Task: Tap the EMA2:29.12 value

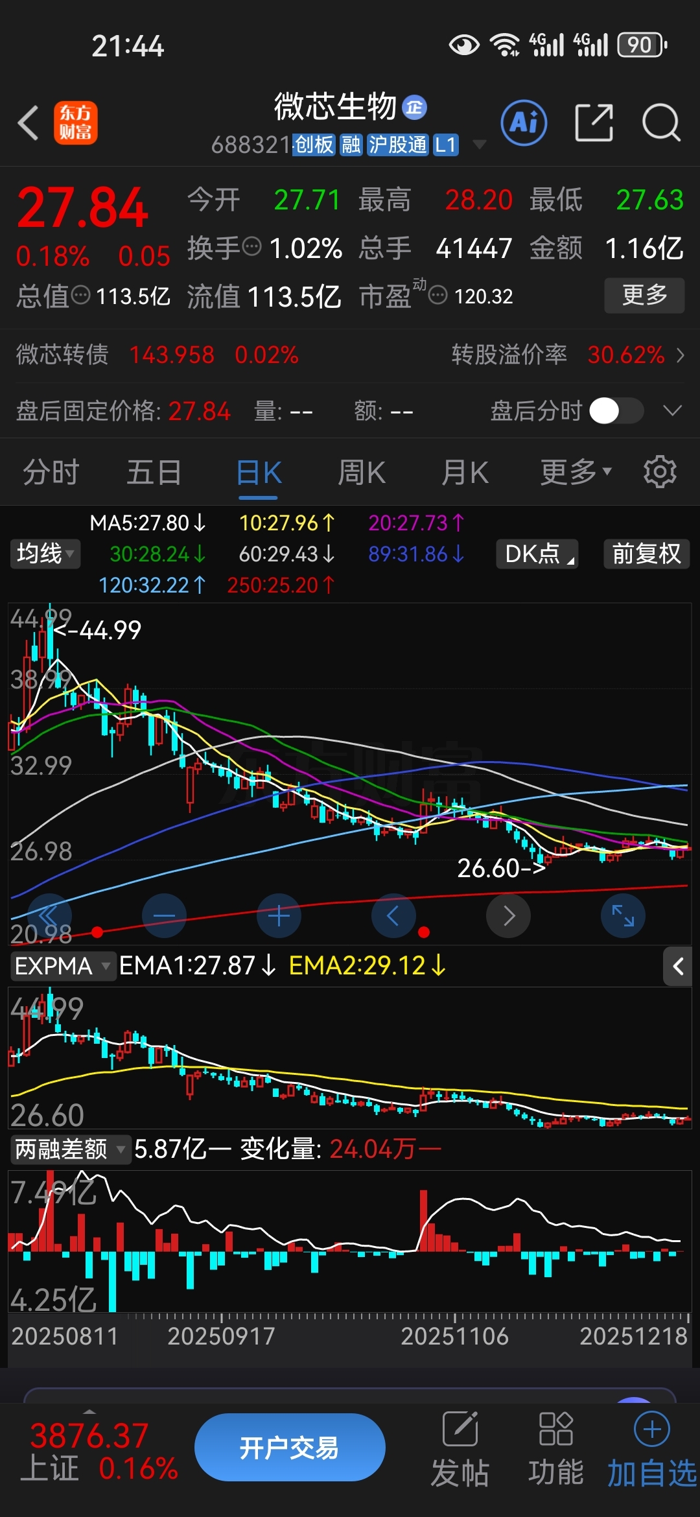Action: pos(367,966)
